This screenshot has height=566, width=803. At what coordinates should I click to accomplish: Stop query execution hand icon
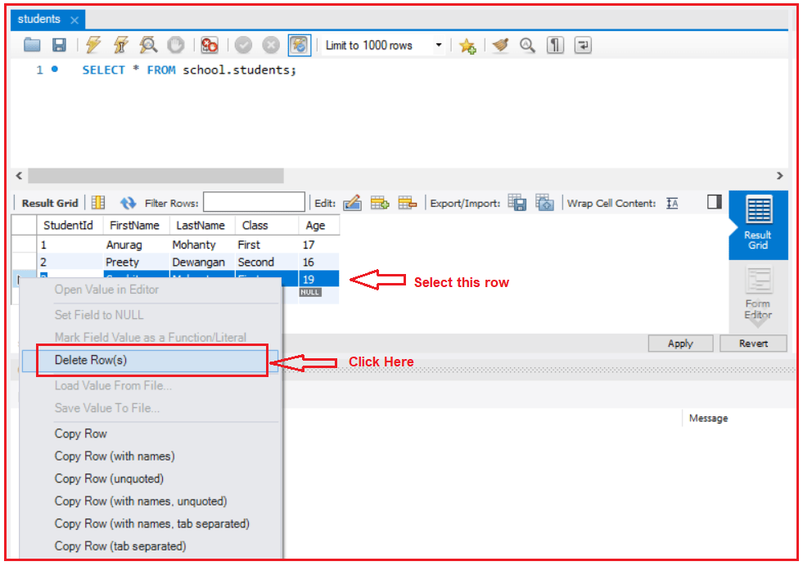tap(176, 45)
